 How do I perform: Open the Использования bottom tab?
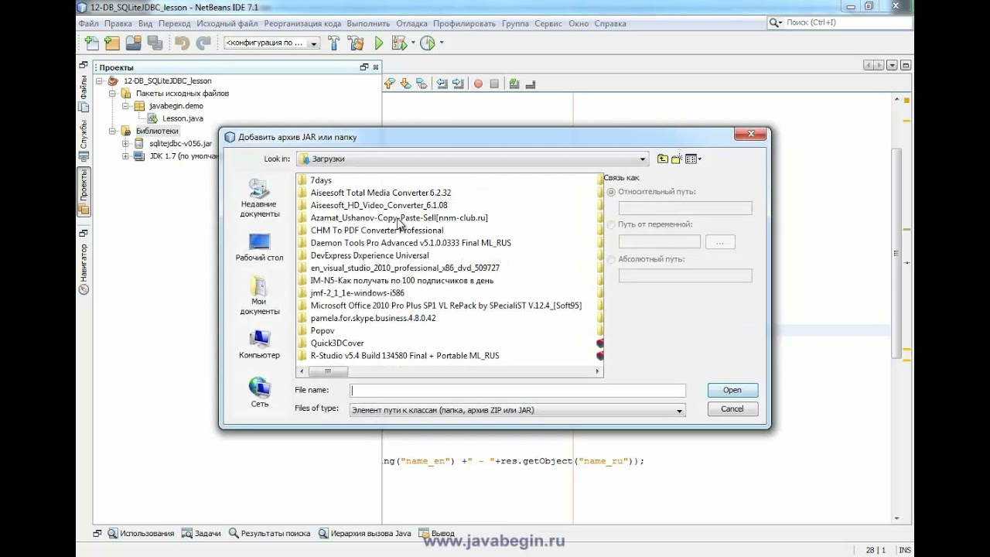pos(141,533)
